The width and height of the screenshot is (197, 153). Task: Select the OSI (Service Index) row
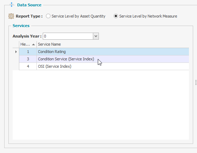coord(104,66)
